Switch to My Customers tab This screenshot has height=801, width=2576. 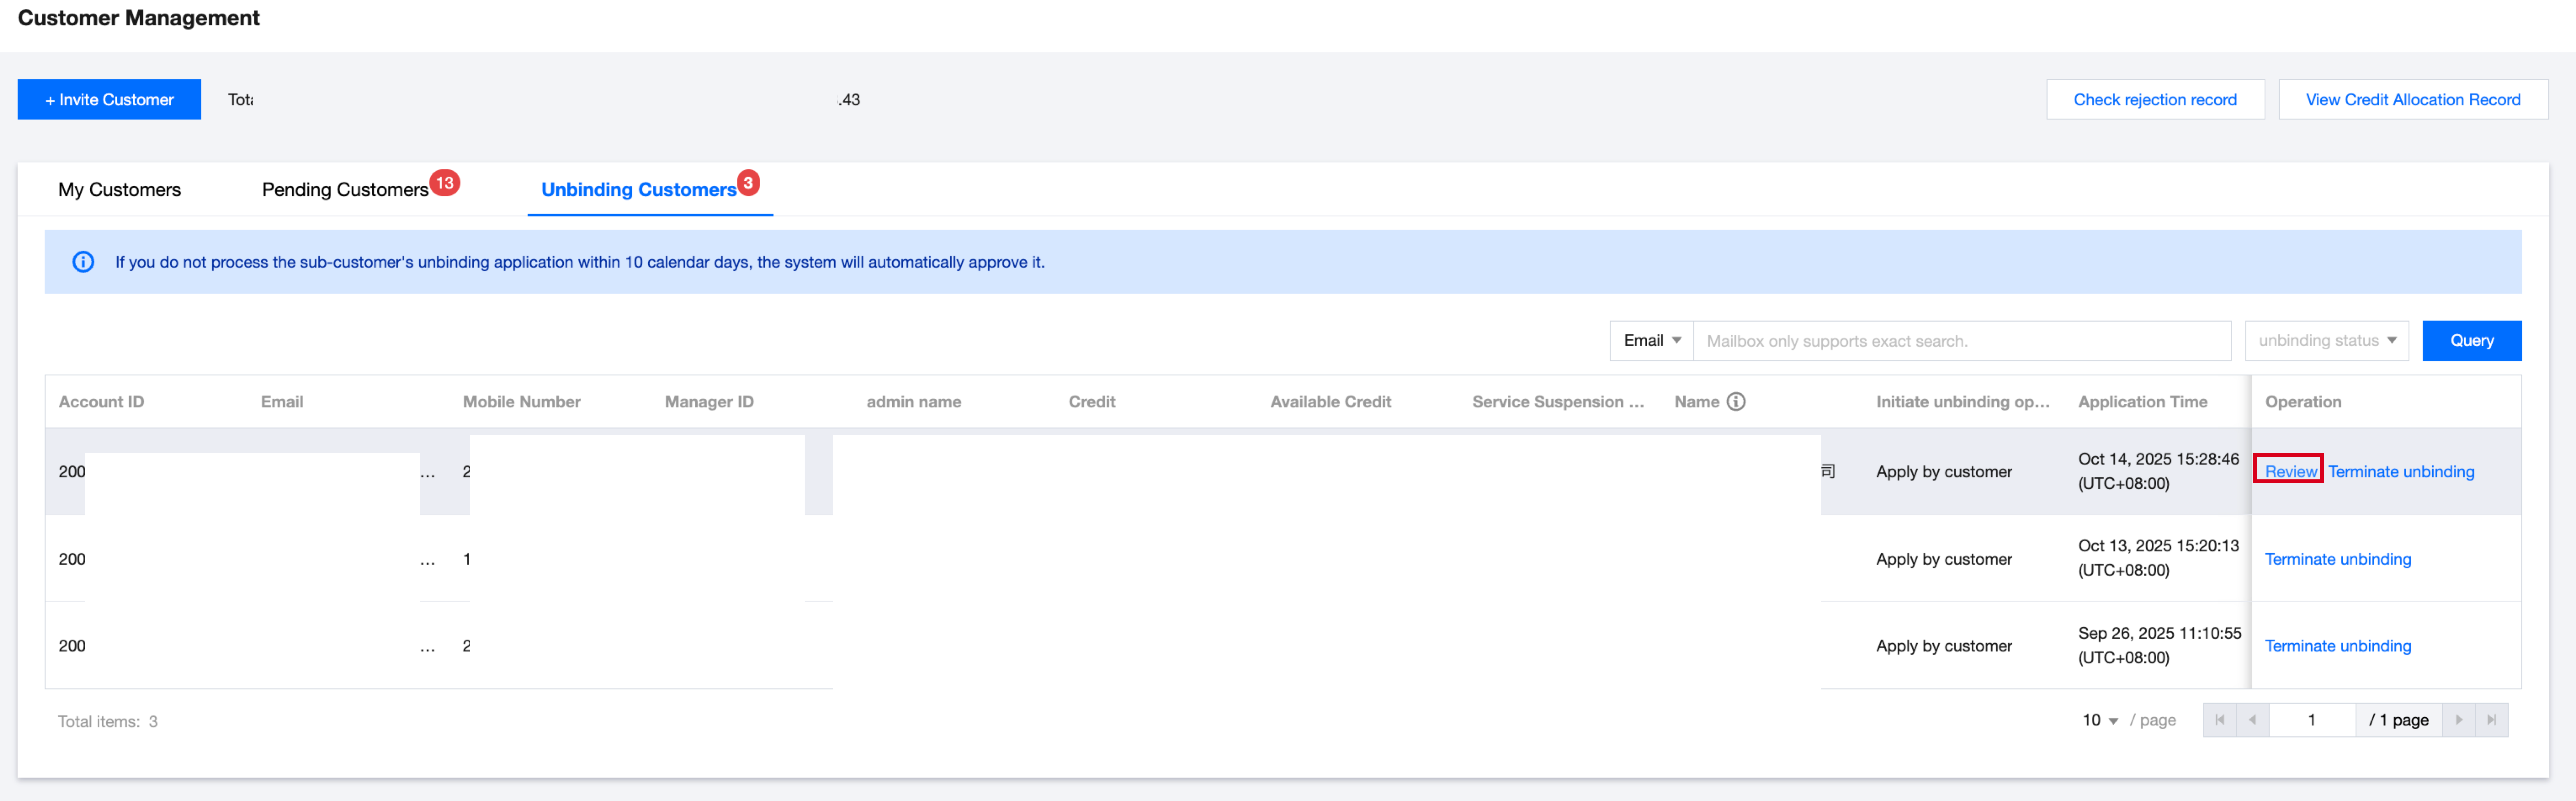pyautogui.click(x=119, y=190)
